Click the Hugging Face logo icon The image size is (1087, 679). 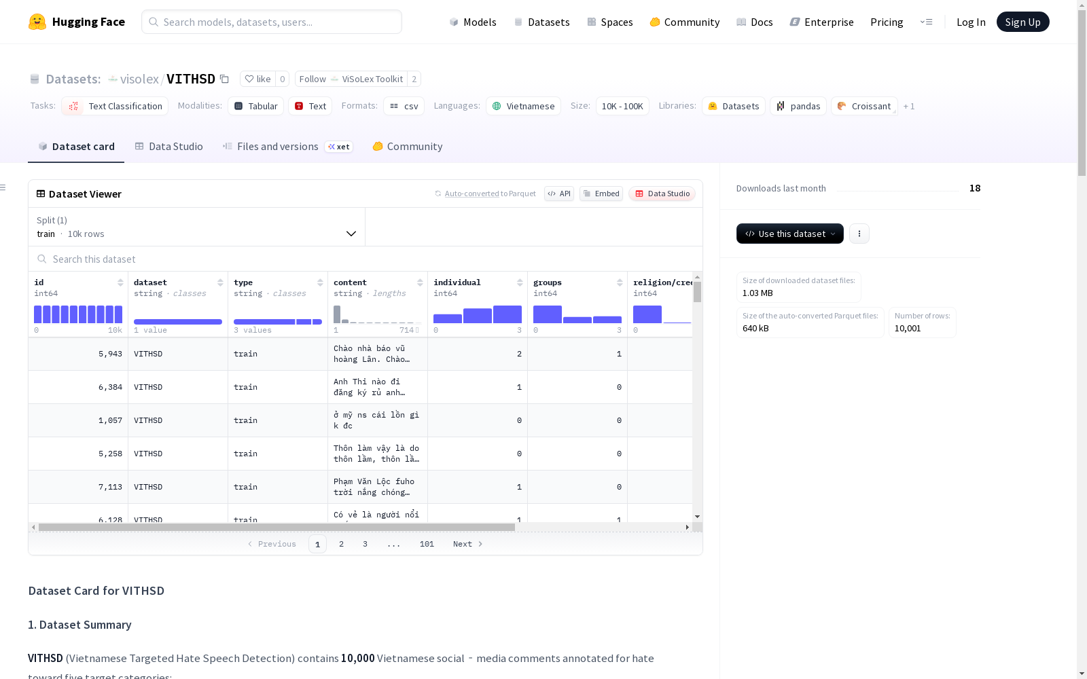coord(37,22)
